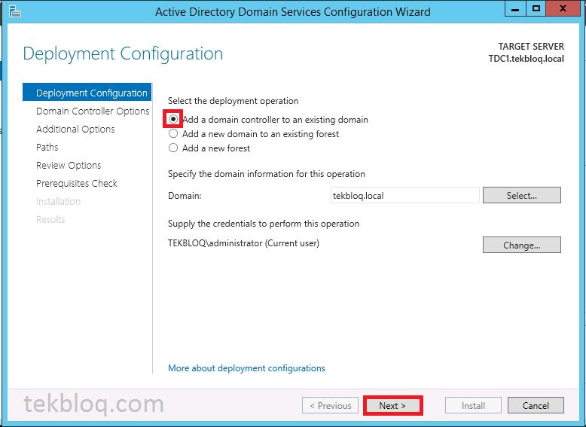The image size is (586, 427).
Task: Go to Domain Controller Options step
Action: (x=93, y=111)
